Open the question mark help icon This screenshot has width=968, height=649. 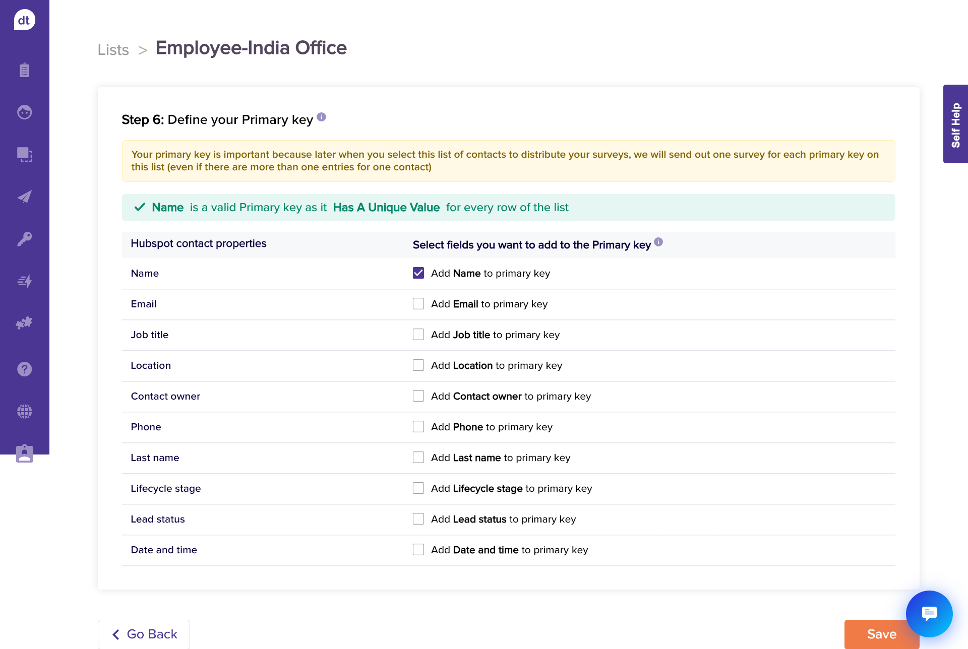[24, 369]
